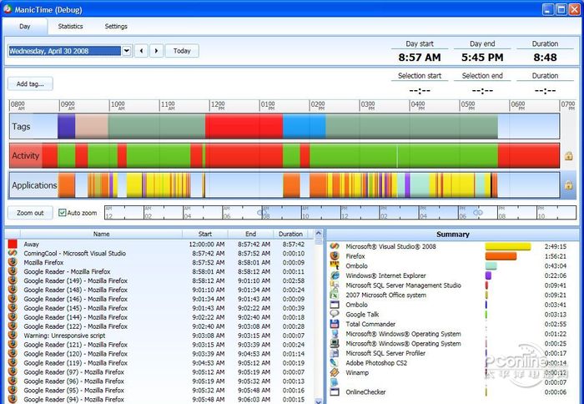Click the Summary panel header
Image resolution: width=584 pixels, height=404 pixels.
[452, 234]
